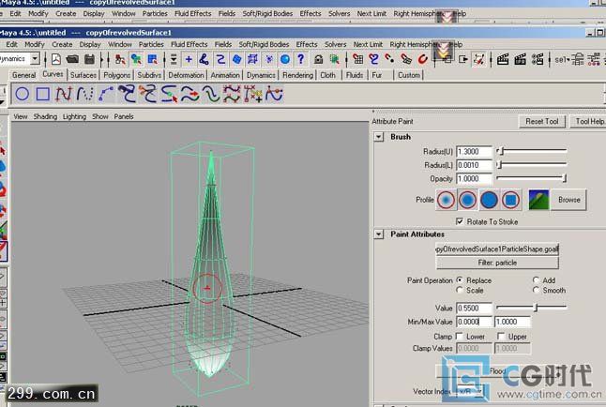Viewport: 606px width, 407px height.
Task: Click the Open Scene folder icon
Action: 72,59
